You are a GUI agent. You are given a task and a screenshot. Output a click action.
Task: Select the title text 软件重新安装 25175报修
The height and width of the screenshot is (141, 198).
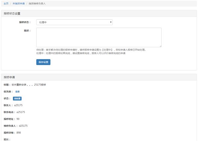(29, 85)
